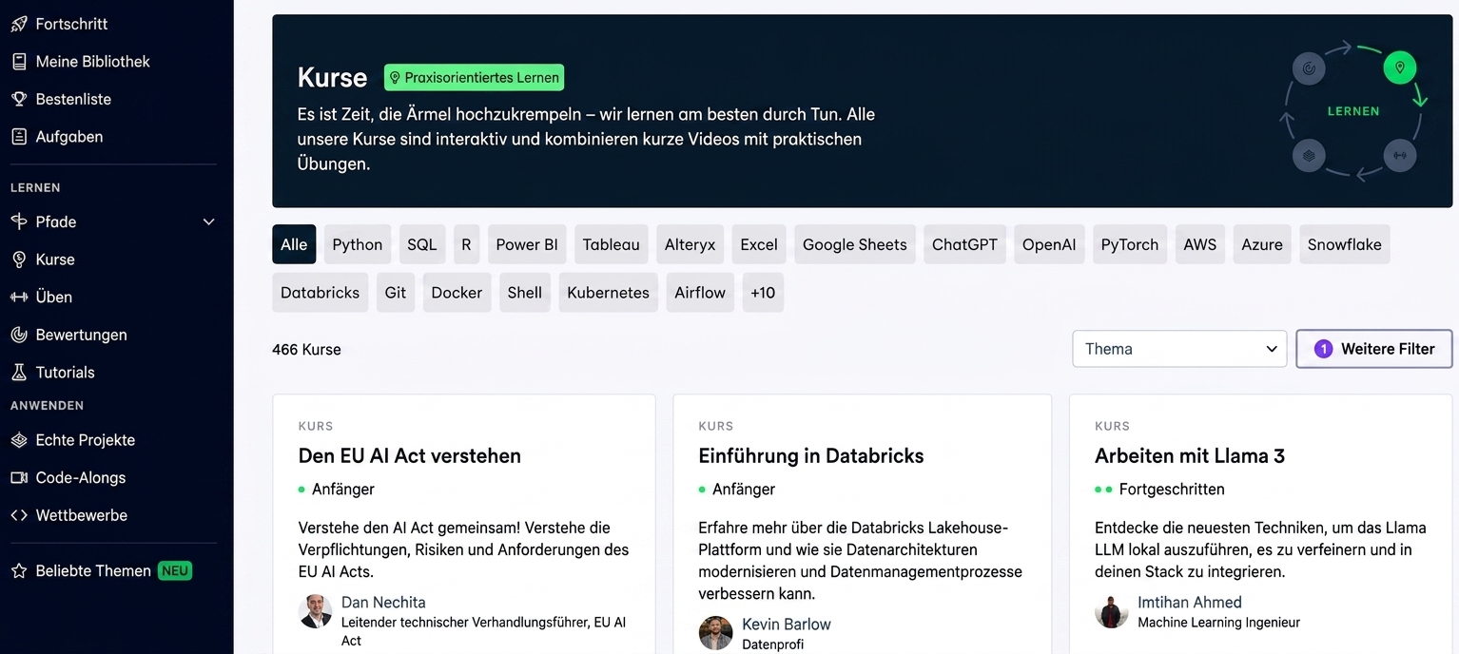Open instructor Imtihan Ahmed's profile
The image size is (1459, 654).
[1190, 603]
